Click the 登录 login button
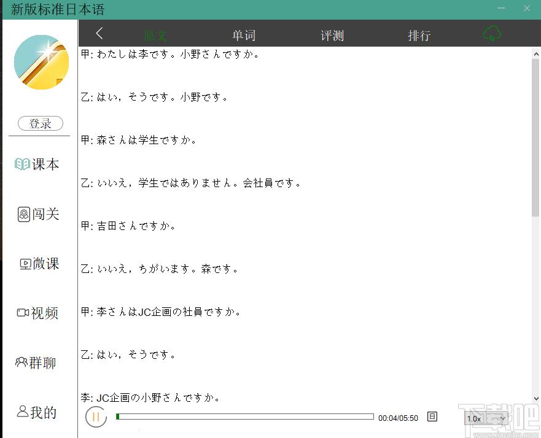This screenshot has height=438, width=541. pos(41,123)
